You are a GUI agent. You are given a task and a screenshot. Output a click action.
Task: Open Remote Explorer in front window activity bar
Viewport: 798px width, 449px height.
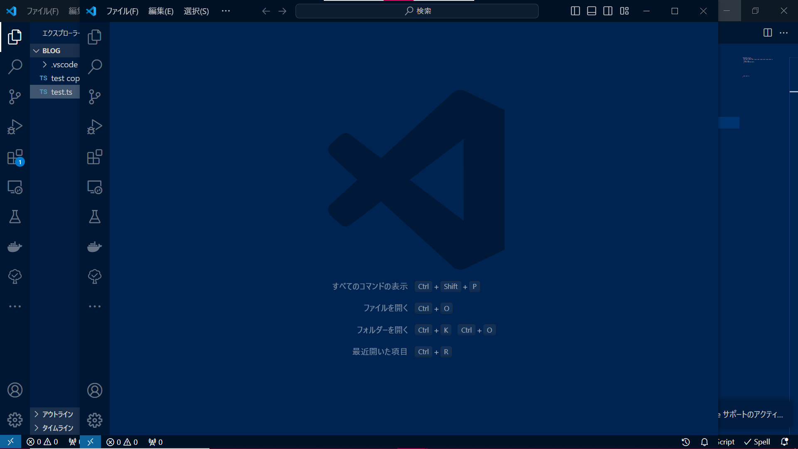click(x=94, y=187)
